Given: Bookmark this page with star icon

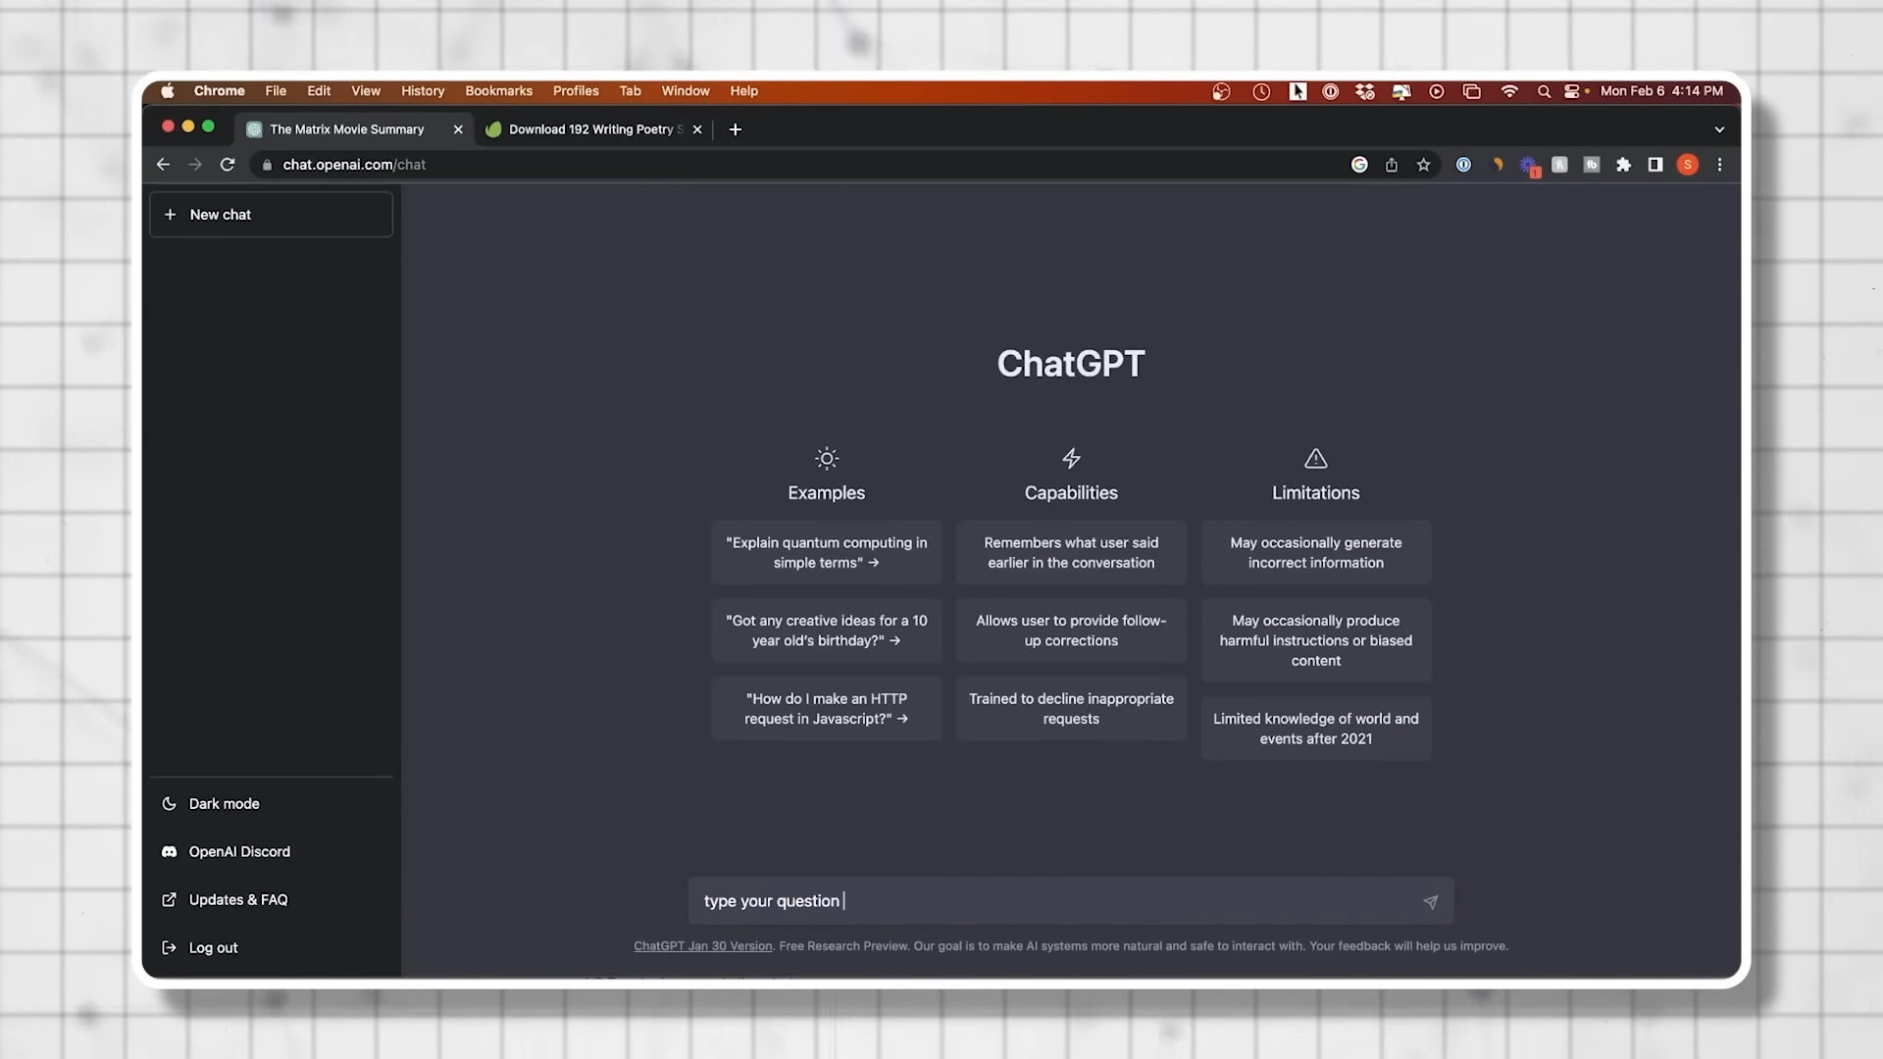Looking at the screenshot, I should tap(1423, 165).
